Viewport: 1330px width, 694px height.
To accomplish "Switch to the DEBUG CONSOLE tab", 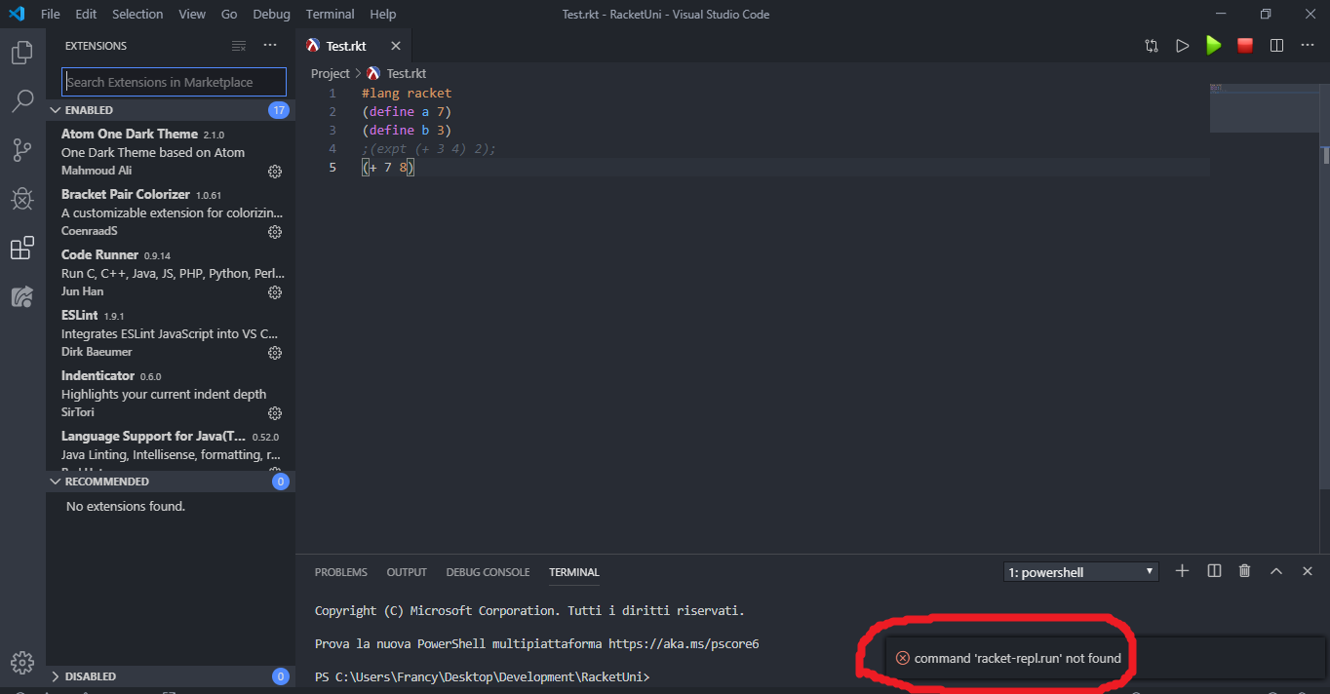I will point(488,572).
